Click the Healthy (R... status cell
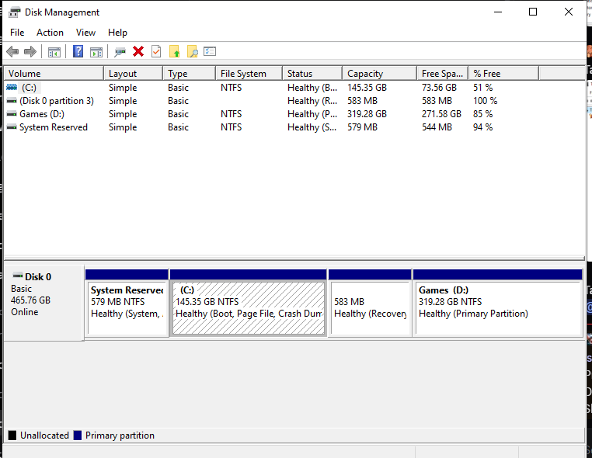Screen dimensions: 592x458 312,101
